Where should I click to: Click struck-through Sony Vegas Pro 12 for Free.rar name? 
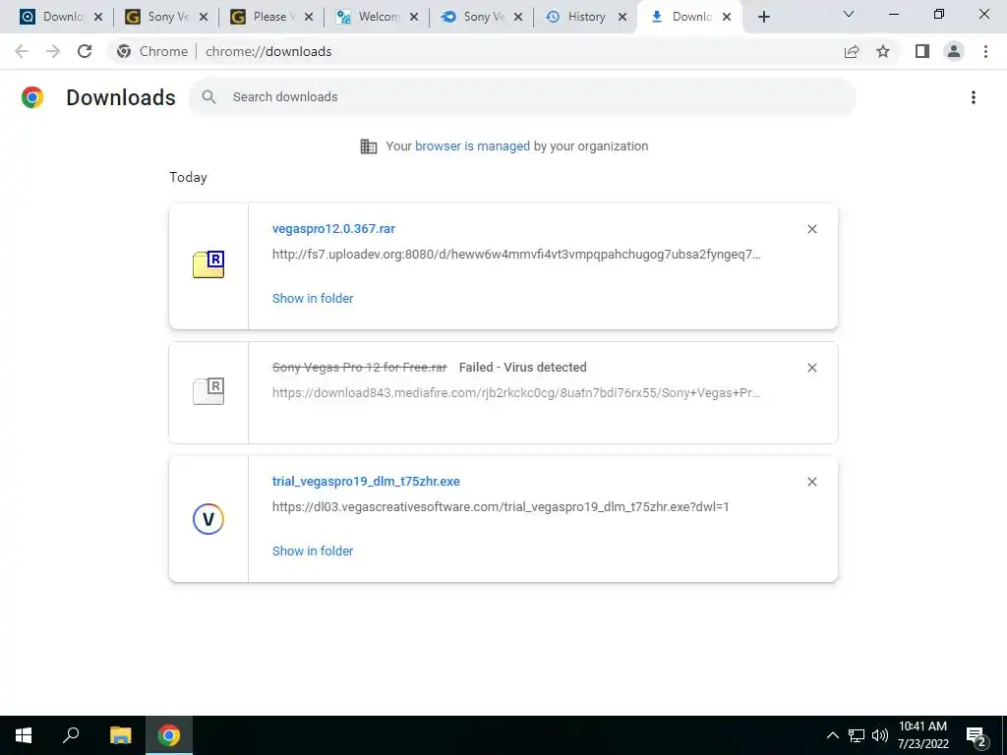360,368
